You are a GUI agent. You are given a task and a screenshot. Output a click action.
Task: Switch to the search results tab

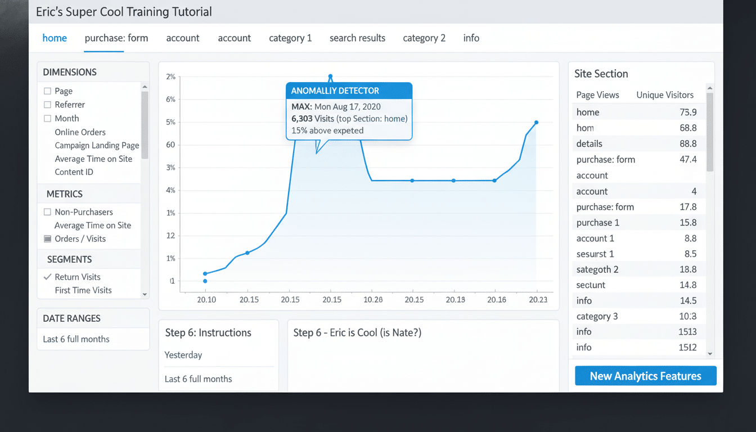(357, 38)
